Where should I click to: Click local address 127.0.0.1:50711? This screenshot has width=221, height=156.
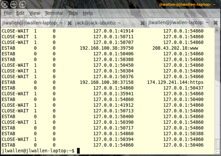point(113,37)
